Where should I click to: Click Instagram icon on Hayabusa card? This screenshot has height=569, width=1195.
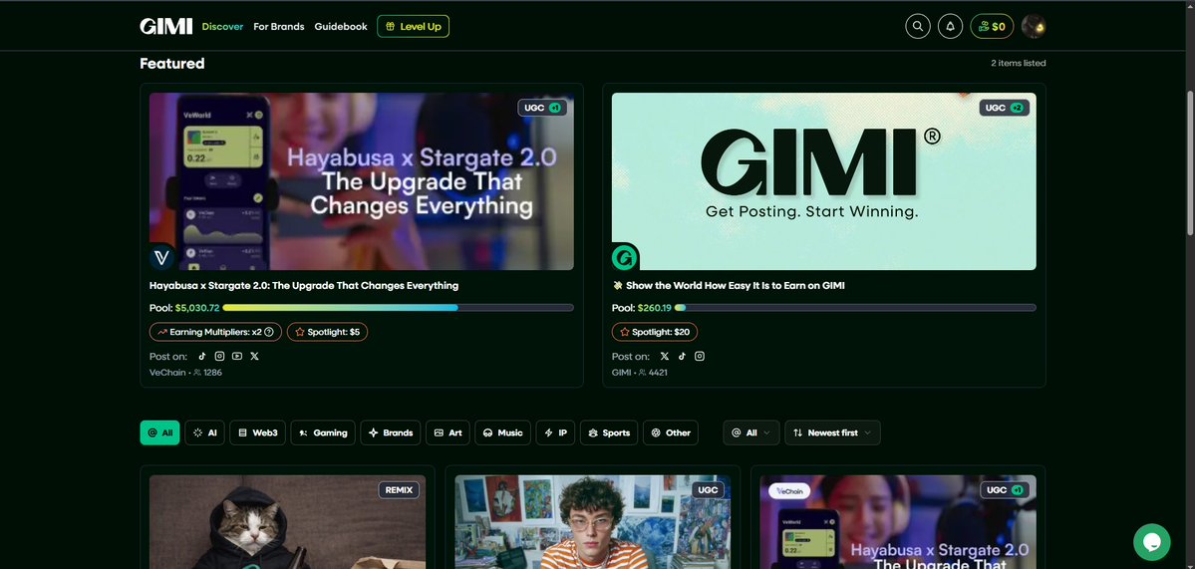click(219, 356)
